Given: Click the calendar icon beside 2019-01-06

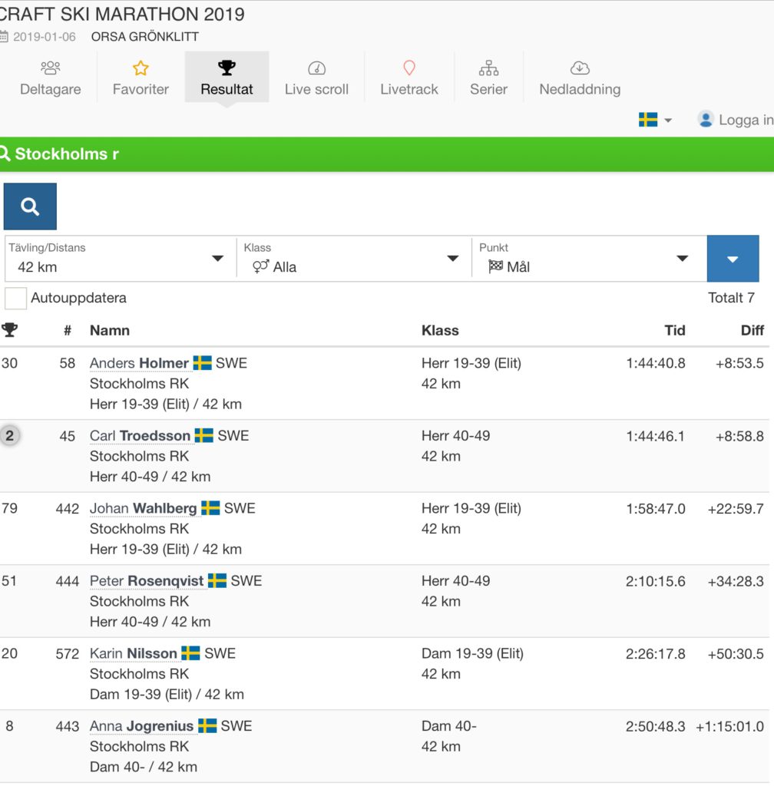Looking at the screenshot, I should pyautogui.click(x=4, y=36).
